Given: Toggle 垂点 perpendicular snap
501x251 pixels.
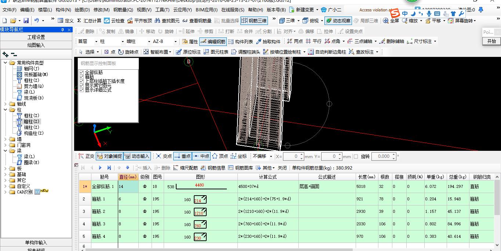Looking at the screenshot, I should point(182,156).
